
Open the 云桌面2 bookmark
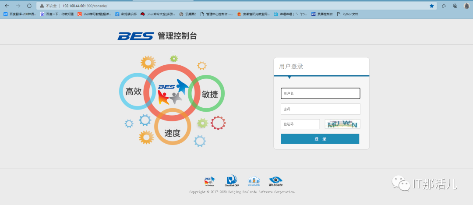tap(187, 14)
